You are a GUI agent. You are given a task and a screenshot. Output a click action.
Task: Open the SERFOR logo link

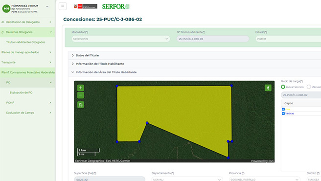115,6
